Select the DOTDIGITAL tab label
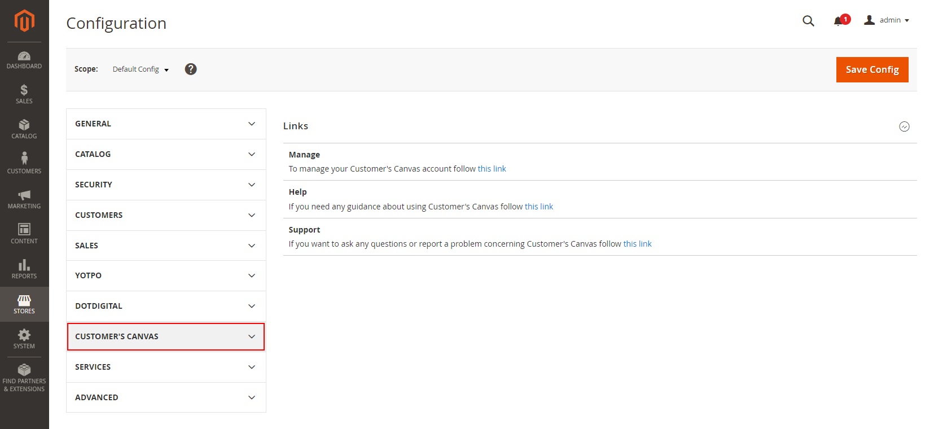The image size is (934, 429). (99, 306)
